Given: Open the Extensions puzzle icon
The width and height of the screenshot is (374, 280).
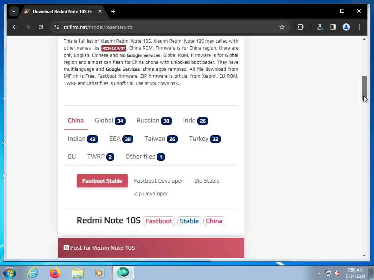Looking at the screenshot, I should tap(300, 27).
